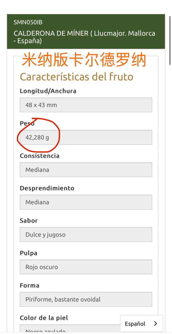Click the orange Chinese annotation text
This screenshot has width=172, height=334.
(84, 60)
